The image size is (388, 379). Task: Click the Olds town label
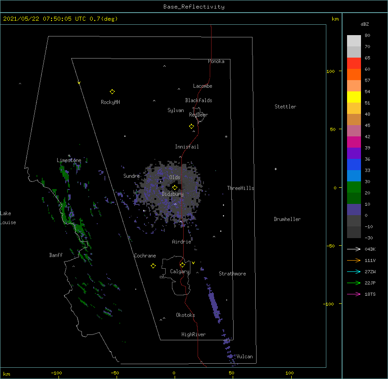point(175,177)
